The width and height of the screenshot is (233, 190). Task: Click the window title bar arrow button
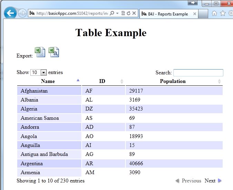pos(193,3)
